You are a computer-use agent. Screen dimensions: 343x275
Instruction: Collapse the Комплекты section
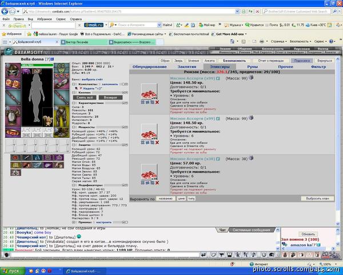(x=74, y=84)
